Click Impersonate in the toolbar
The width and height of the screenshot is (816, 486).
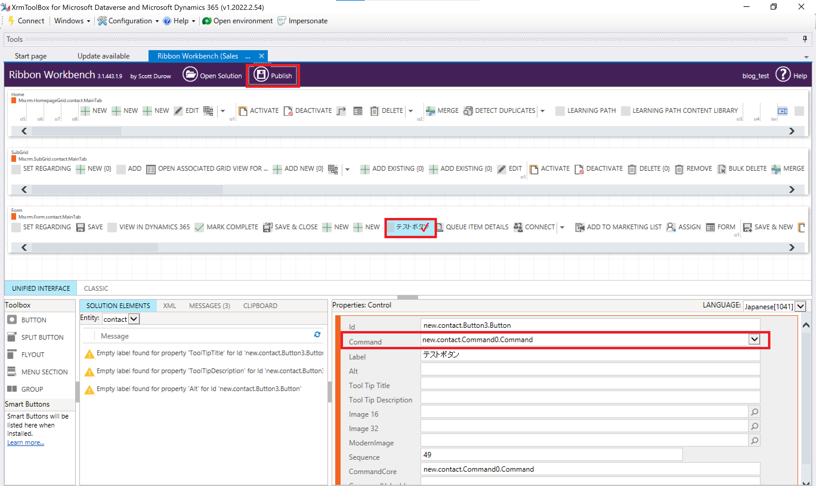click(x=302, y=21)
